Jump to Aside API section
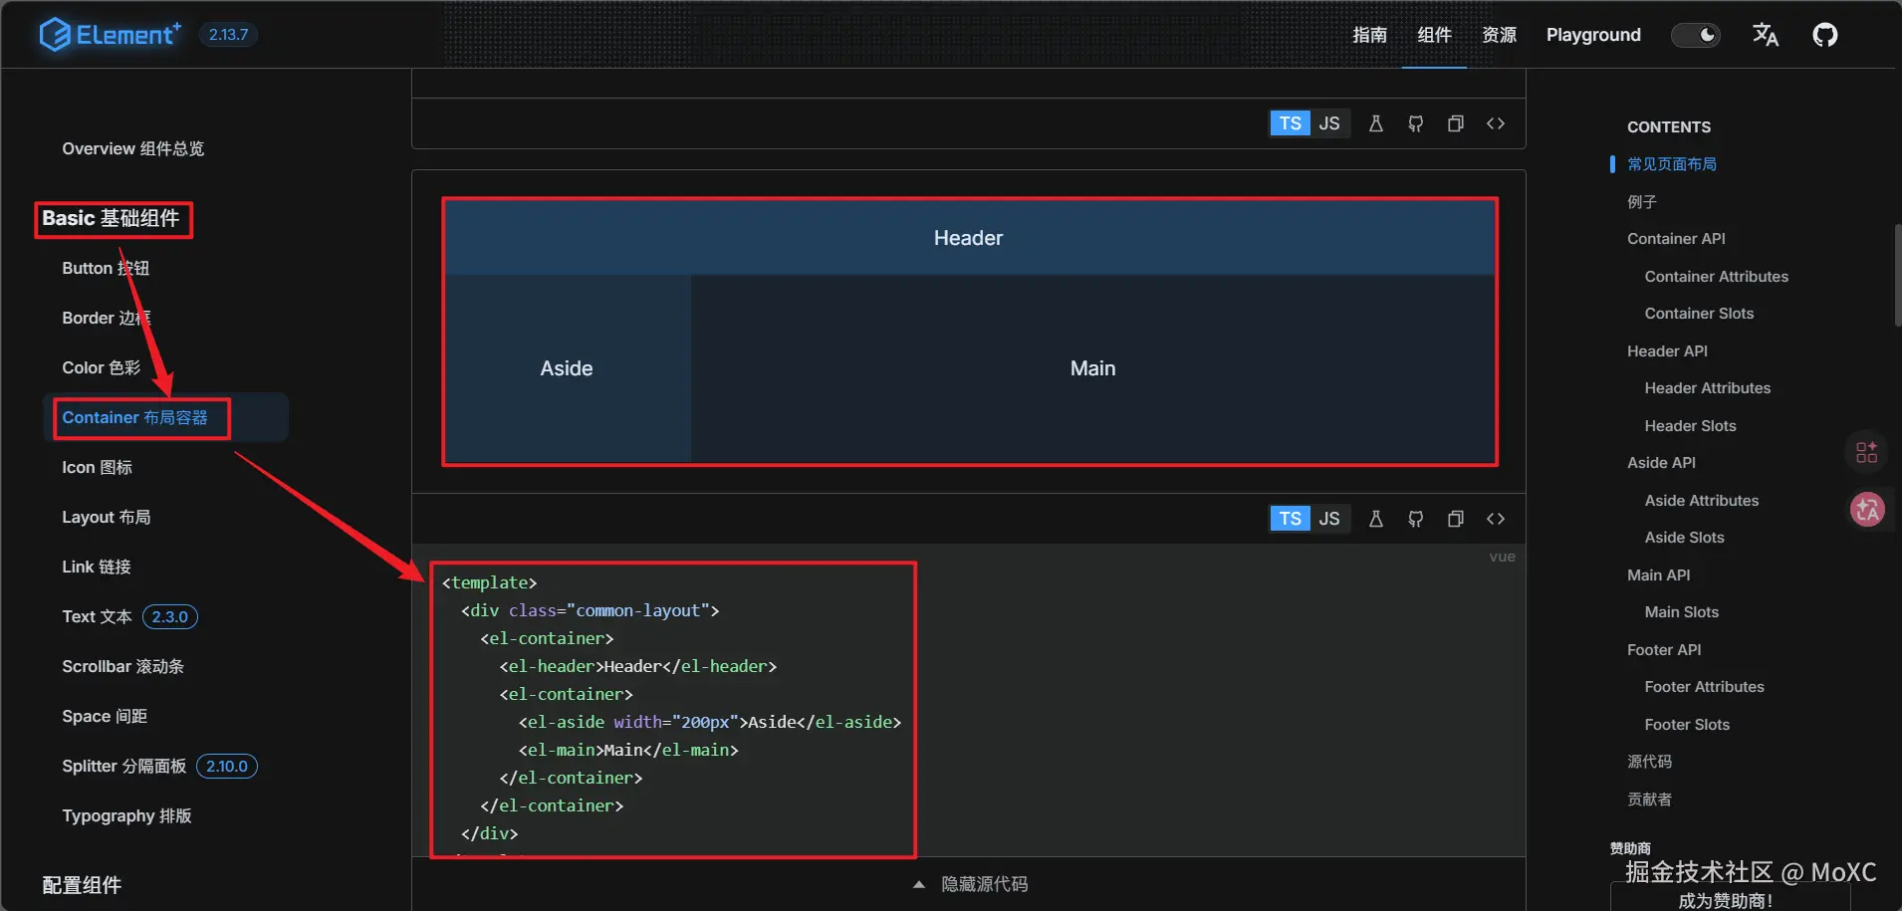Screen dimensions: 1902x911 [x=1661, y=463]
